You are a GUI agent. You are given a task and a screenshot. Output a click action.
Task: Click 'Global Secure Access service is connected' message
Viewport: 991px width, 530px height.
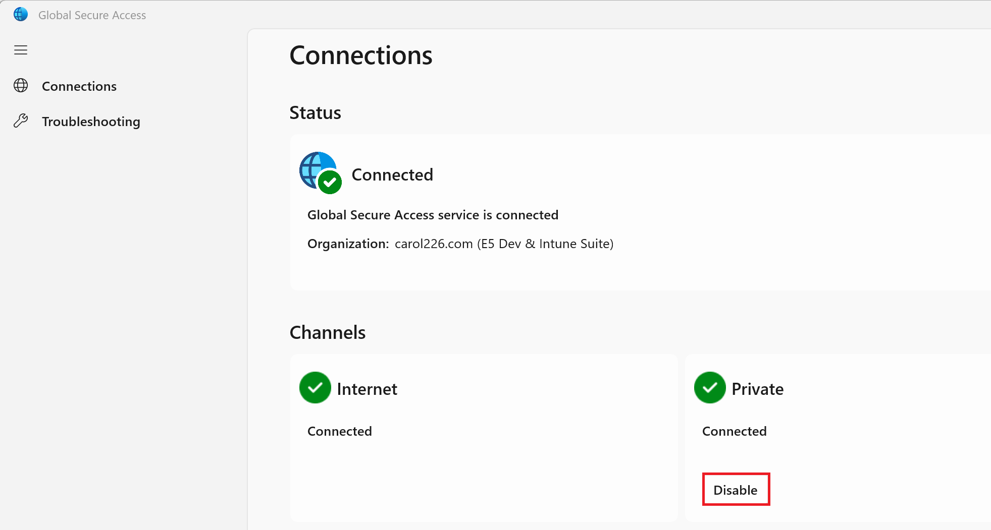click(433, 215)
